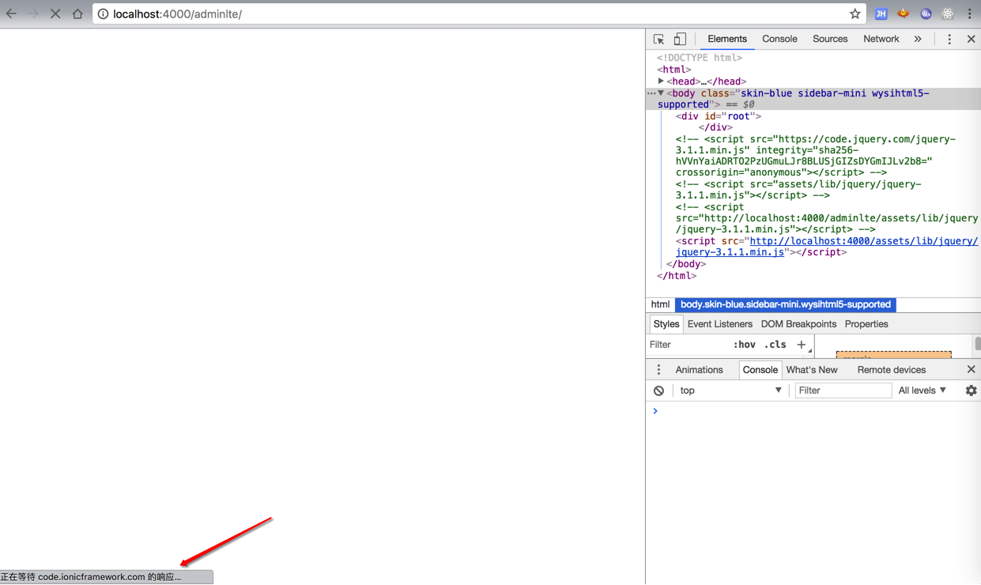Click the browser forward arrow
Screen dimensions: 981x585
33,13
